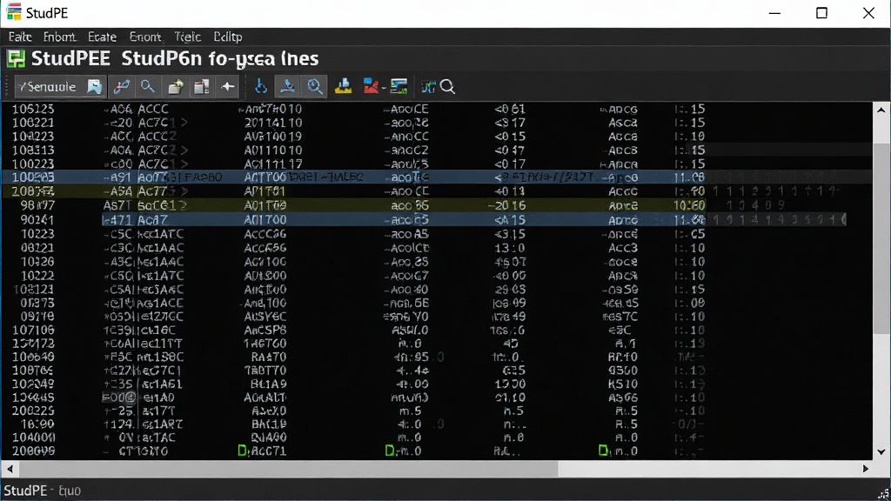Screen dimensions: 891x501
Task: Click the StudPE app icon in title bar
Action: (14, 12)
